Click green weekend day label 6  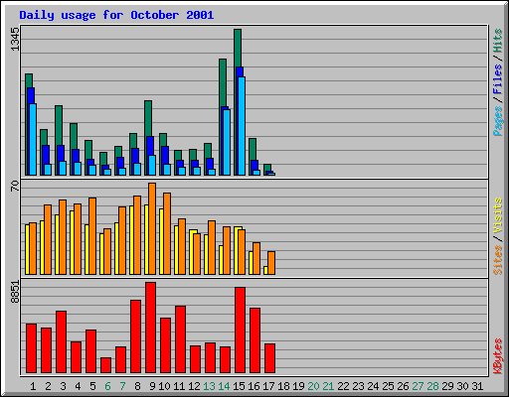[107, 386]
